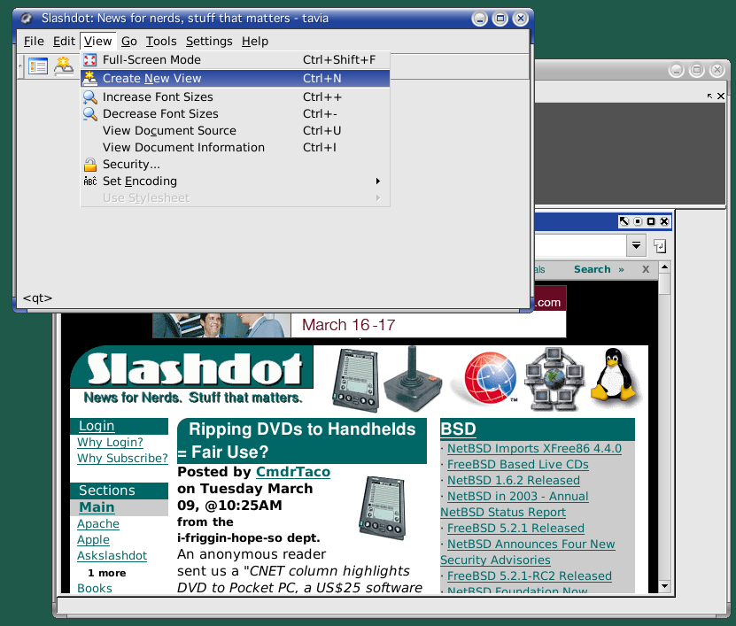Click the Ripping DVDs to Handhelds headline
Image resolution: width=736 pixels, height=626 pixels.
(x=302, y=440)
